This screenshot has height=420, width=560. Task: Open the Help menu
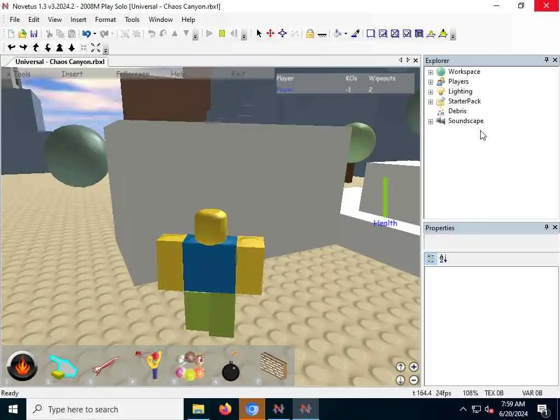pos(188,20)
